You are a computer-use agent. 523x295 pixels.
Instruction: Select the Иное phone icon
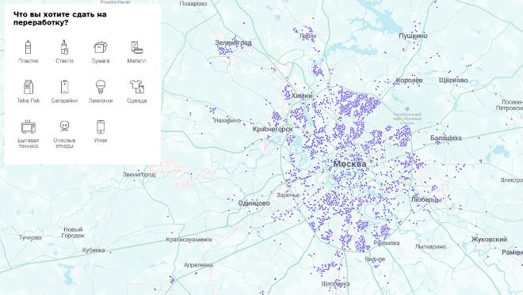[x=101, y=127]
